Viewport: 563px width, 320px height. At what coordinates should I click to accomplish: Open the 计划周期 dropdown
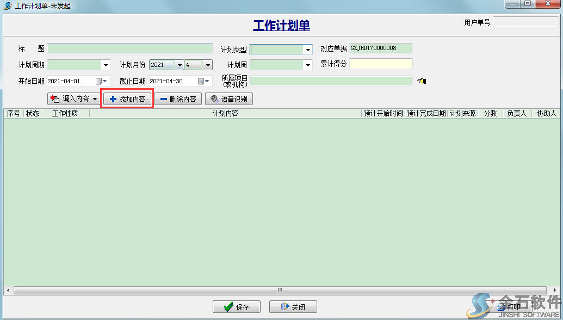105,64
